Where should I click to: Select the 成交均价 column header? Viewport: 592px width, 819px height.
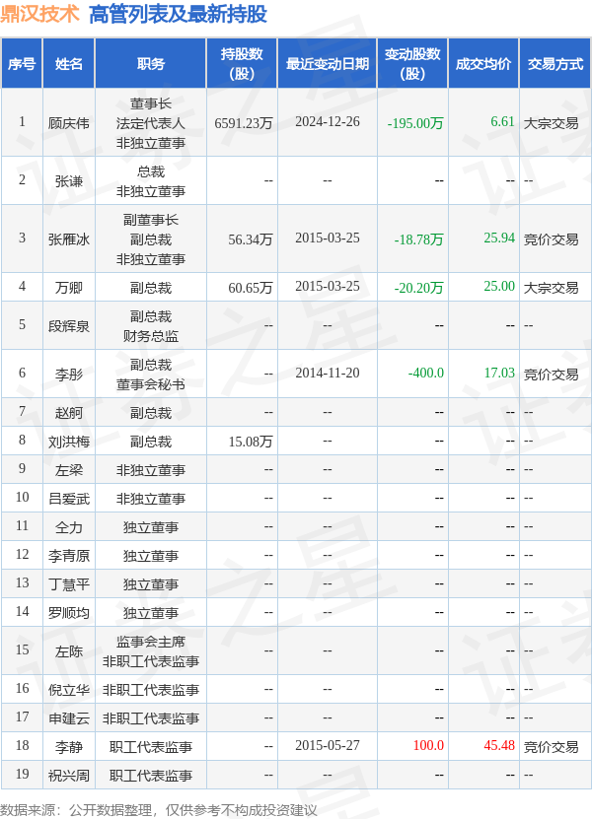click(x=483, y=64)
